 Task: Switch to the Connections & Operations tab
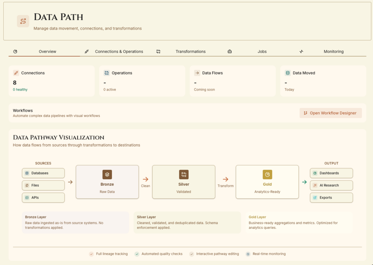[119, 51]
